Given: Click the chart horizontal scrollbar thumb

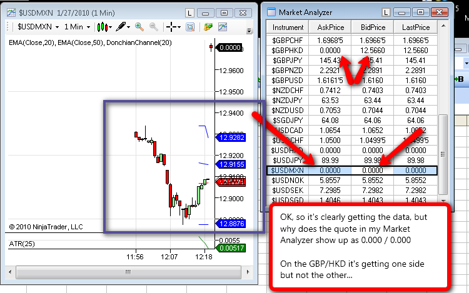Looking at the screenshot, I should point(128,272).
